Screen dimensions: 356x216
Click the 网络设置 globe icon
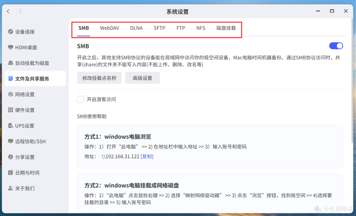11,94
